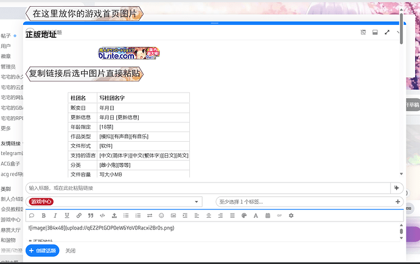Open 徽章 in the left sidebar
Screen dimensions: 420x264
[x=5, y=56]
